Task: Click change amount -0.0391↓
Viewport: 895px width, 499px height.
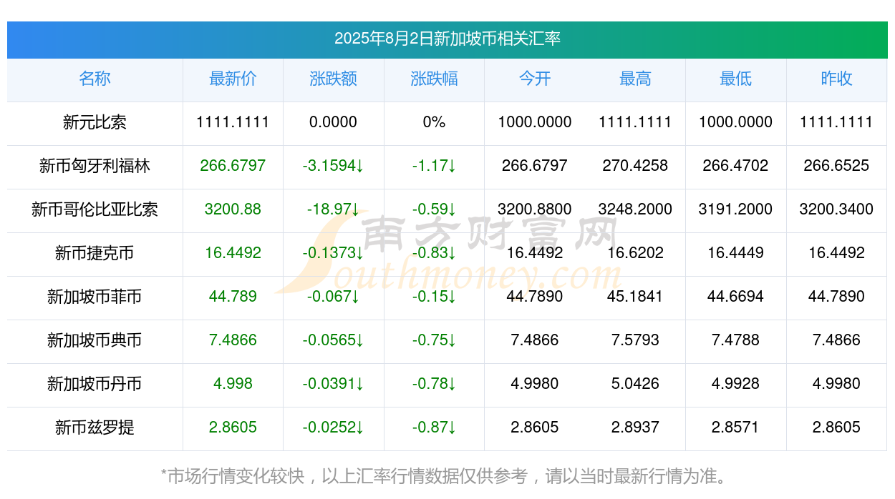Action: (x=334, y=384)
